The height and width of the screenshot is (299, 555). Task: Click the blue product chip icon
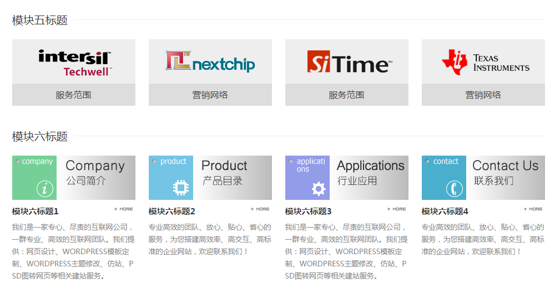(x=181, y=188)
